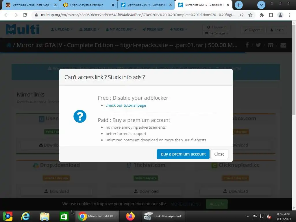Open the PREMIUM menu item
The image size is (296, 222).
click(x=153, y=29)
